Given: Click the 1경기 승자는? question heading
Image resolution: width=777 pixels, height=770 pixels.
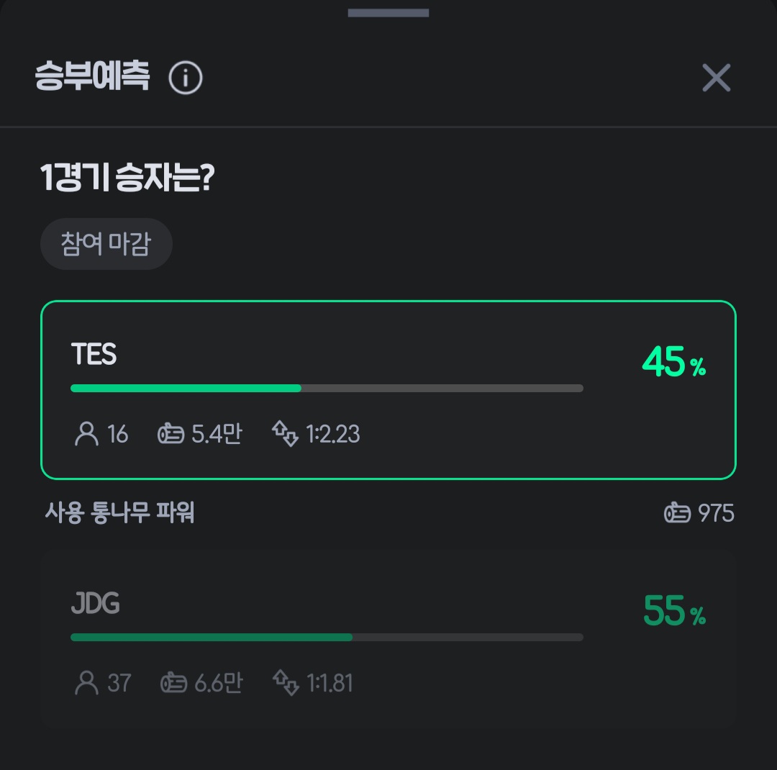Looking at the screenshot, I should pyautogui.click(x=127, y=179).
